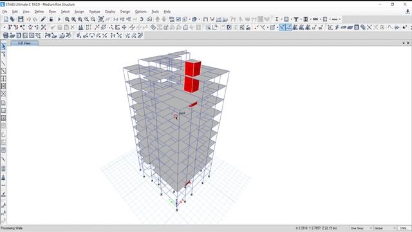The width and height of the screenshot is (412, 232).
Task: Move down in list with down arrow
Action: [x=164, y=19]
